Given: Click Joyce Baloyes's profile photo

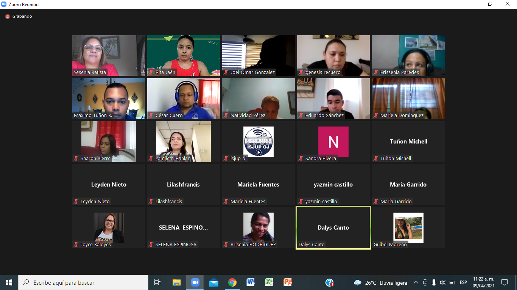Looking at the screenshot, I should point(109,228).
